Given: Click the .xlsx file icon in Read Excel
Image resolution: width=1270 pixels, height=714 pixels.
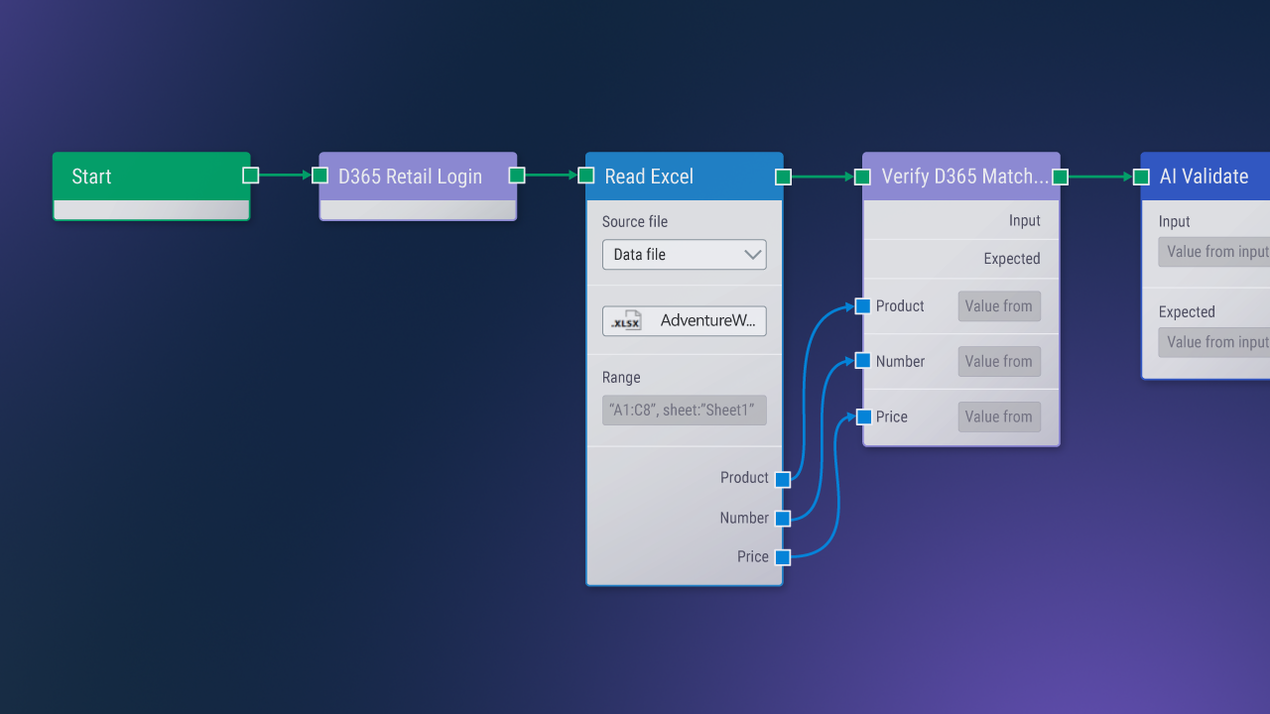Looking at the screenshot, I should tap(625, 320).
